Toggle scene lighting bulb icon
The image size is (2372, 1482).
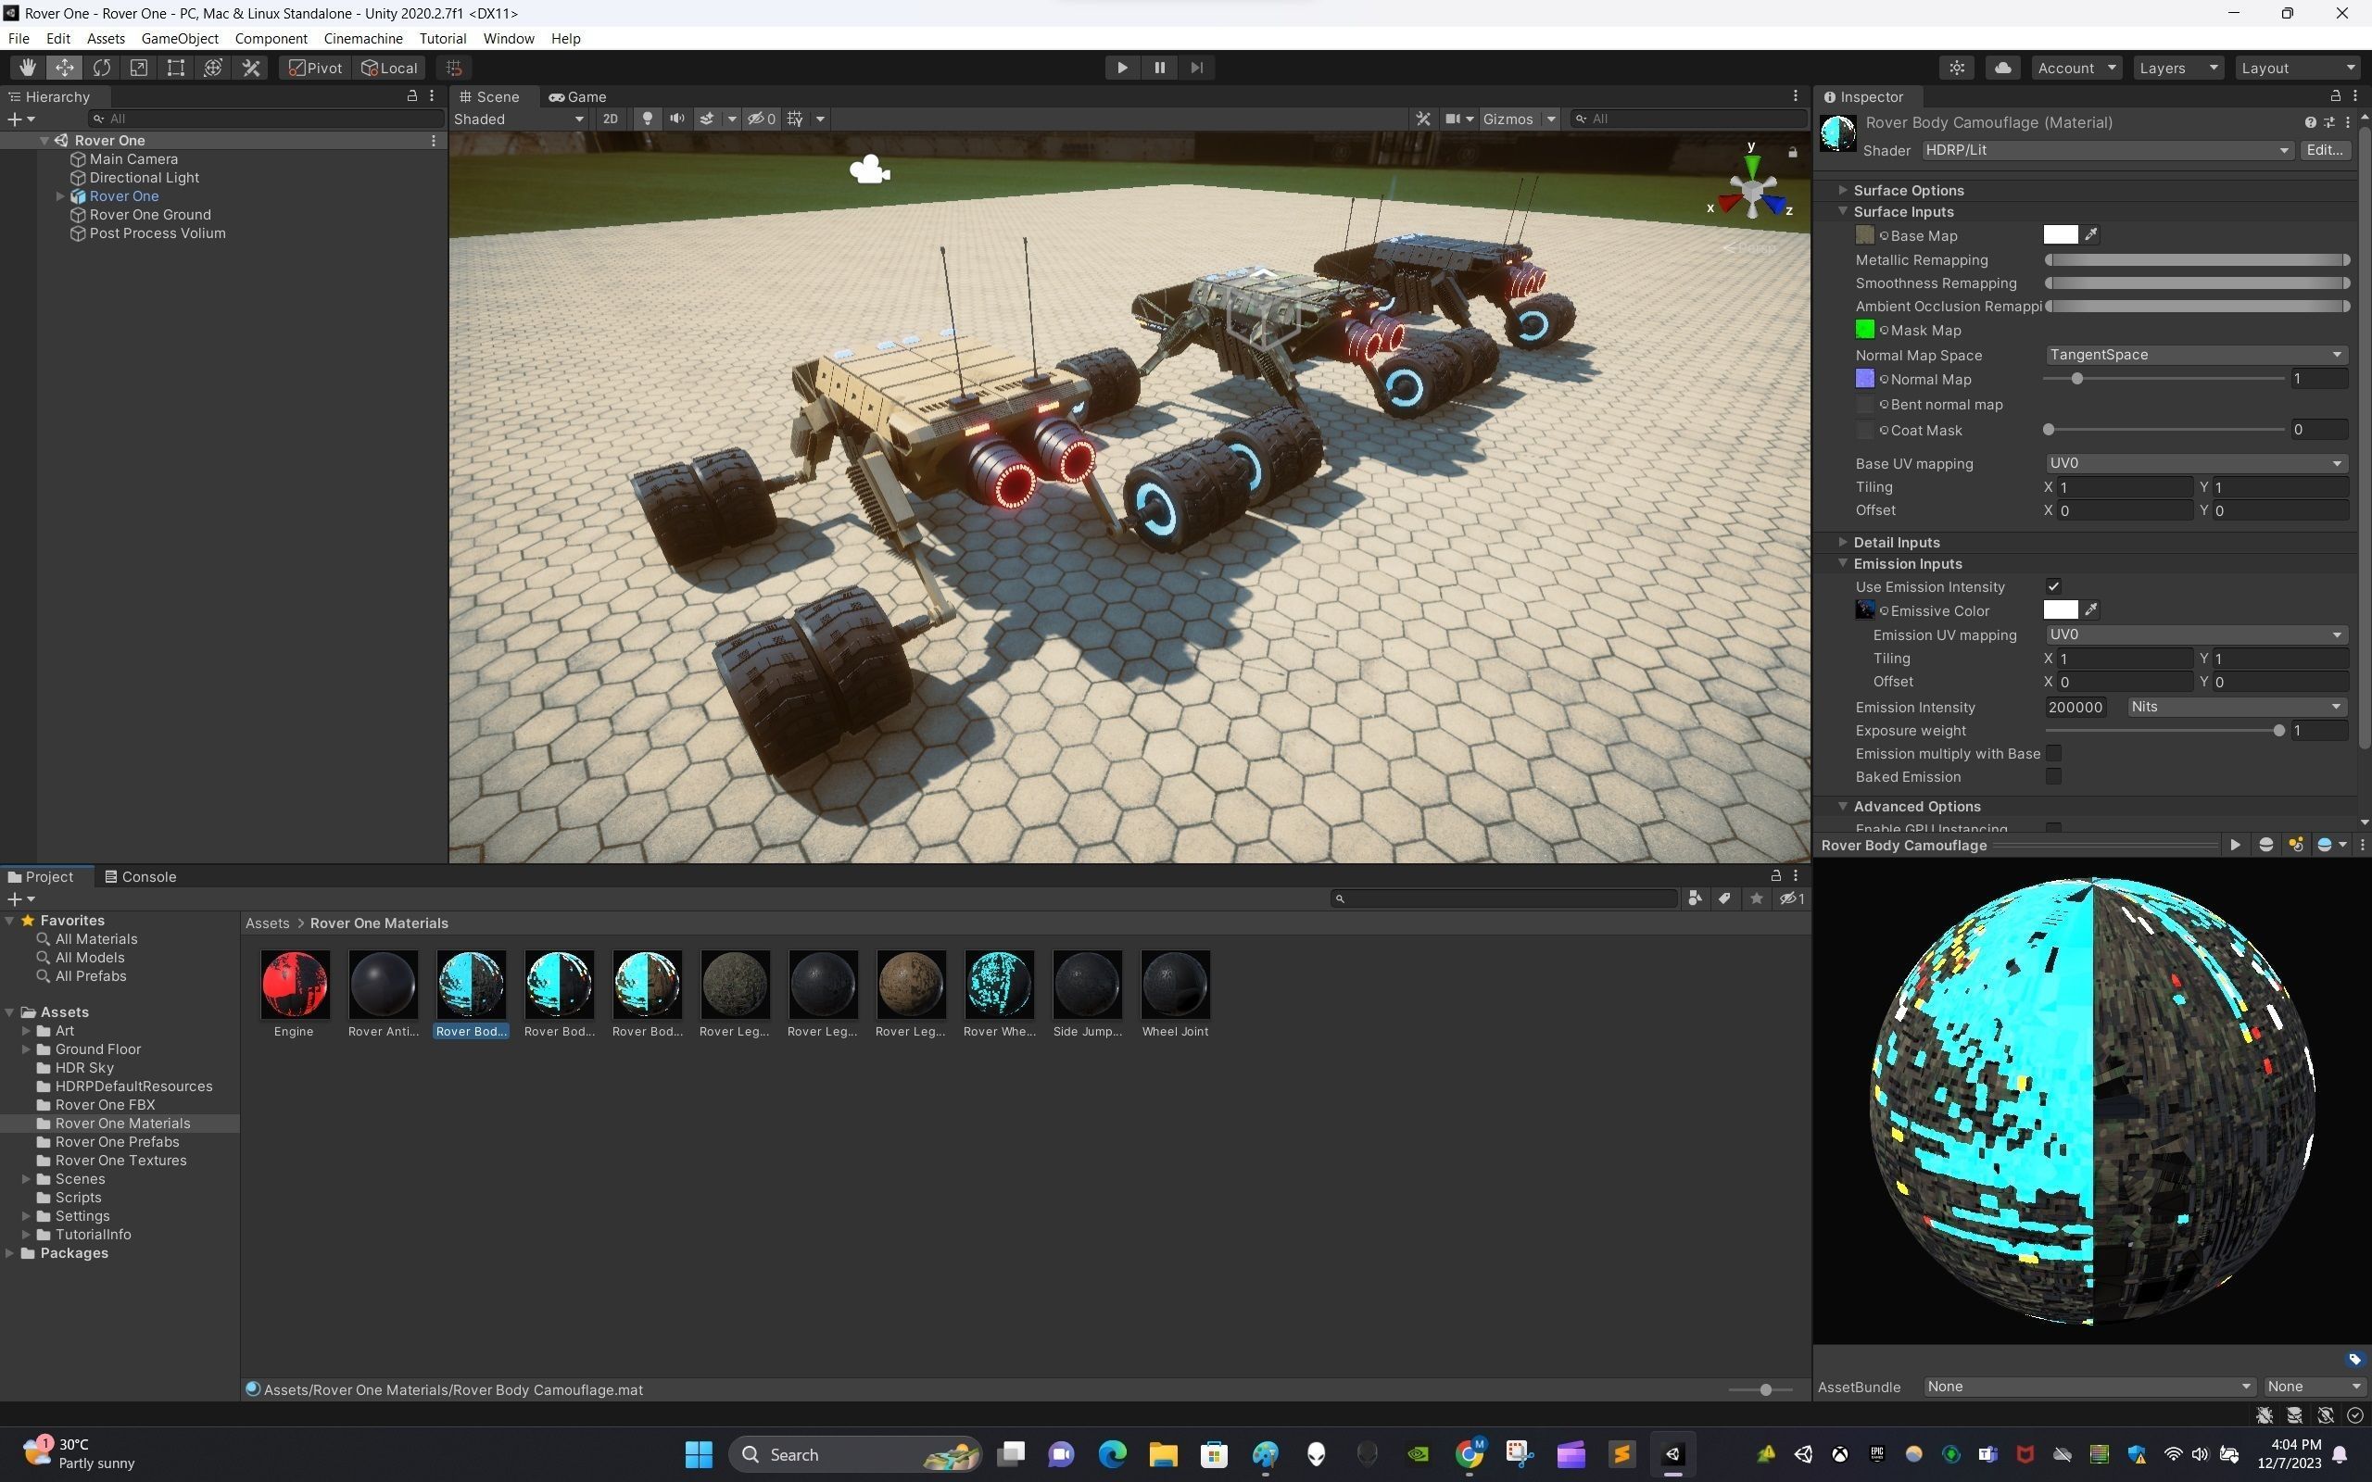[x=647, y=119]
